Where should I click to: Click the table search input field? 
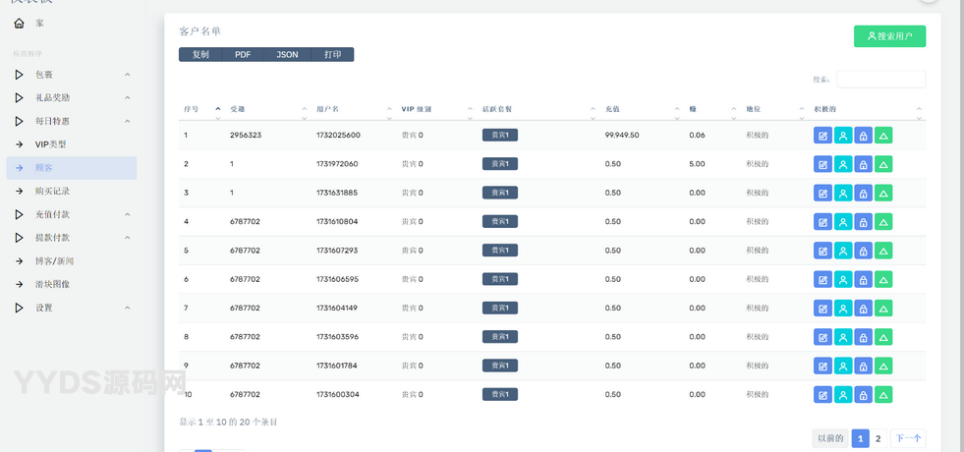[x=880, y=80]
